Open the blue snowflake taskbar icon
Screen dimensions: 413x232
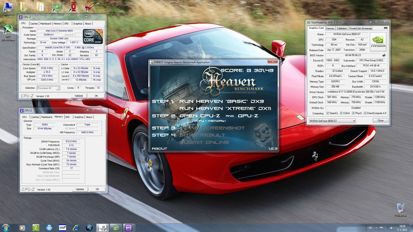49,228
